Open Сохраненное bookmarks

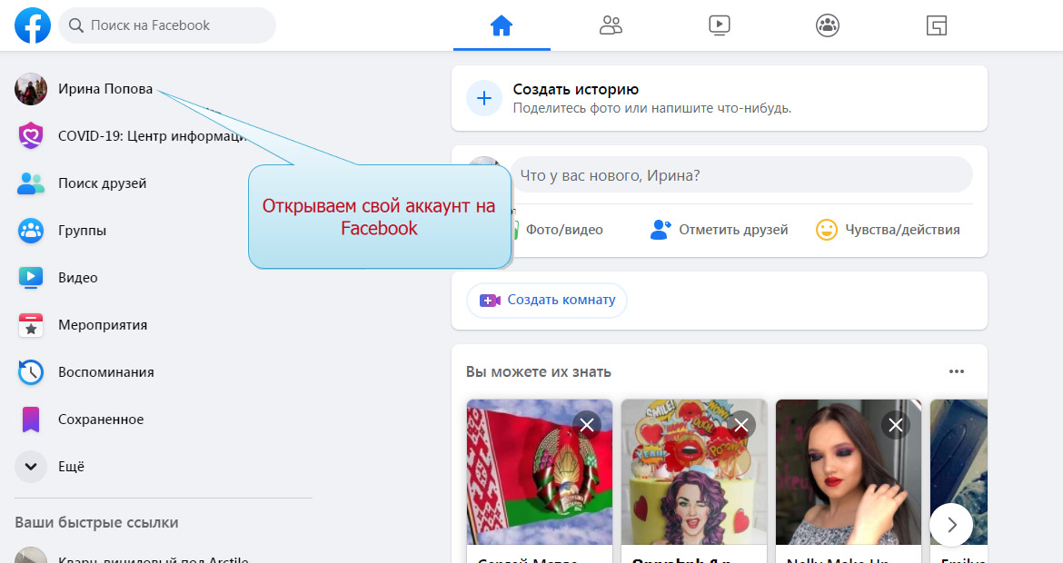tap(100, 420)
